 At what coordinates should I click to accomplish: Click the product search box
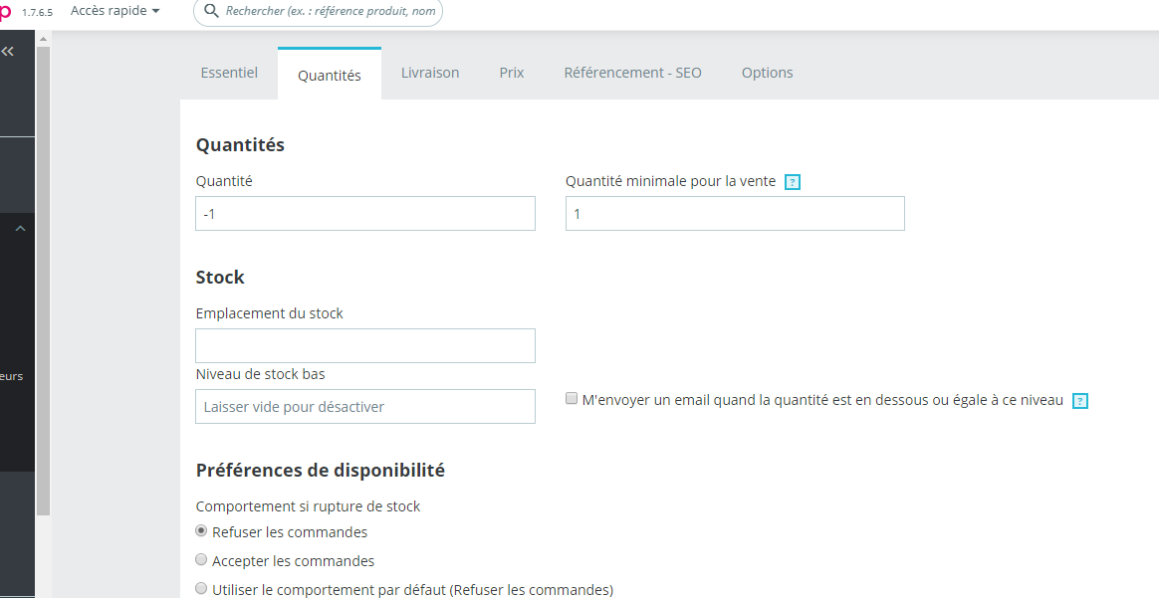pos(318,12)
